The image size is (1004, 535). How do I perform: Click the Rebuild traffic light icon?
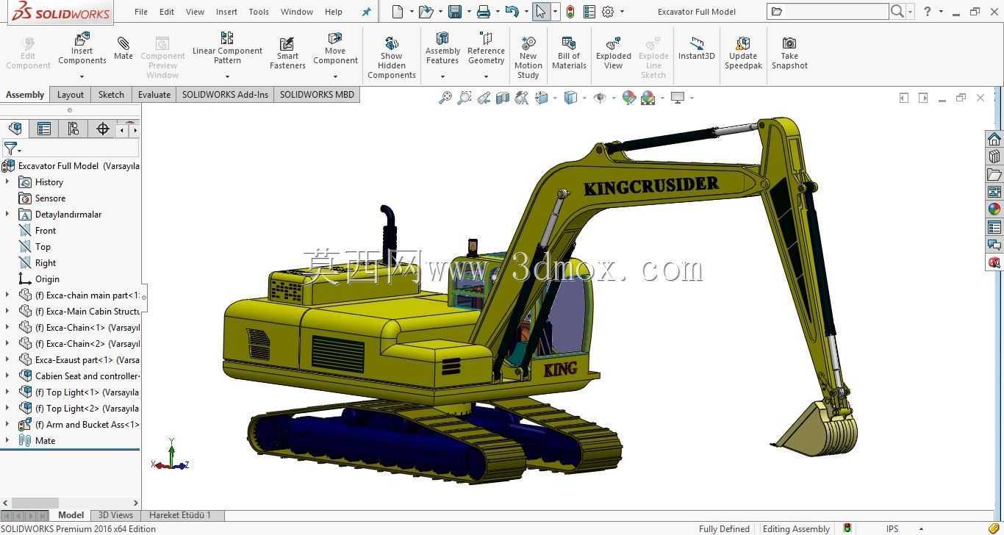[570, 12]
